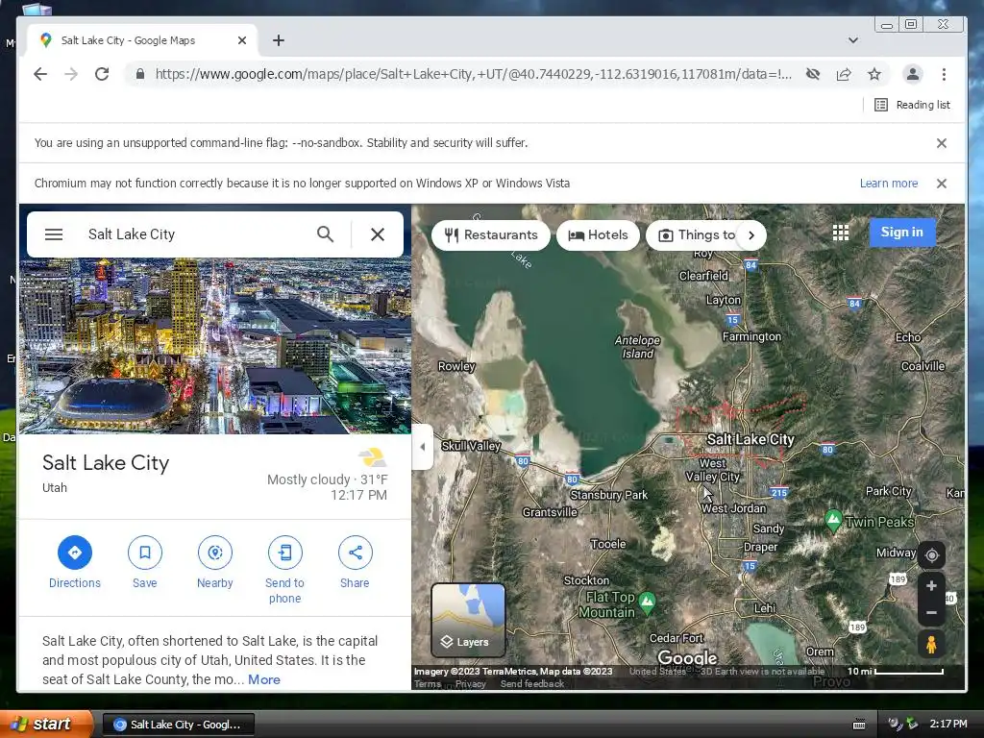Click the Show Your Location button
The image size is (984, 738).
(931, 555)
